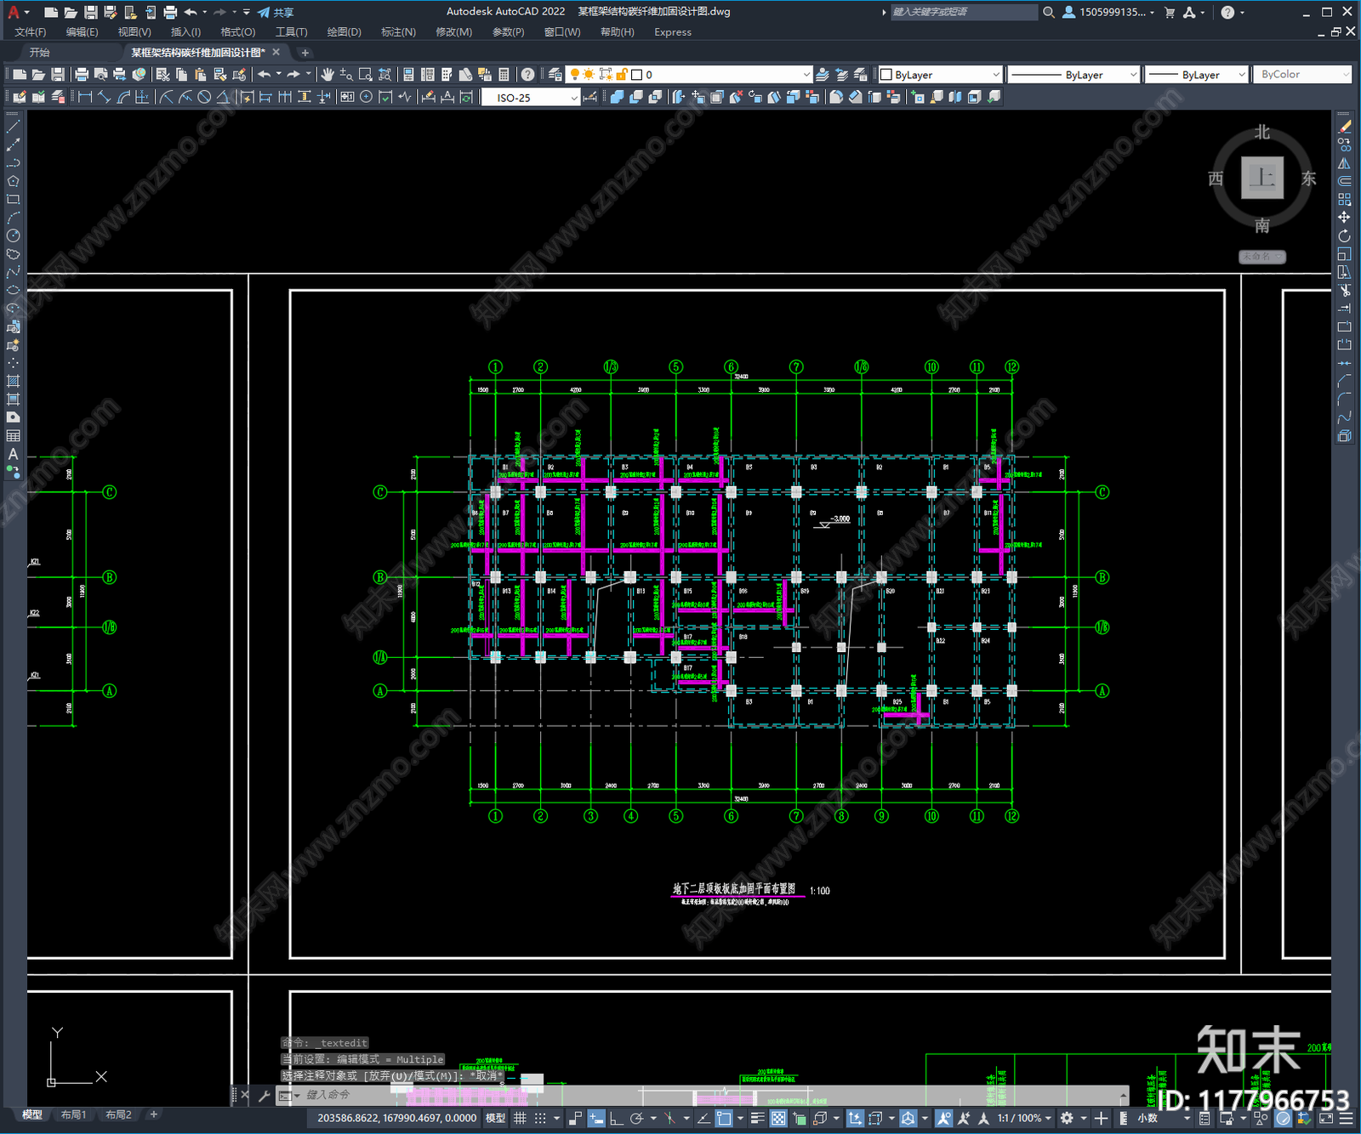Open the layer dropdown list
1361x1134 pixels.
coord(690,75)
